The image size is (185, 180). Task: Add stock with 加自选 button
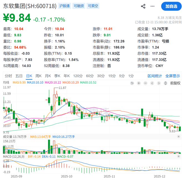171,6
